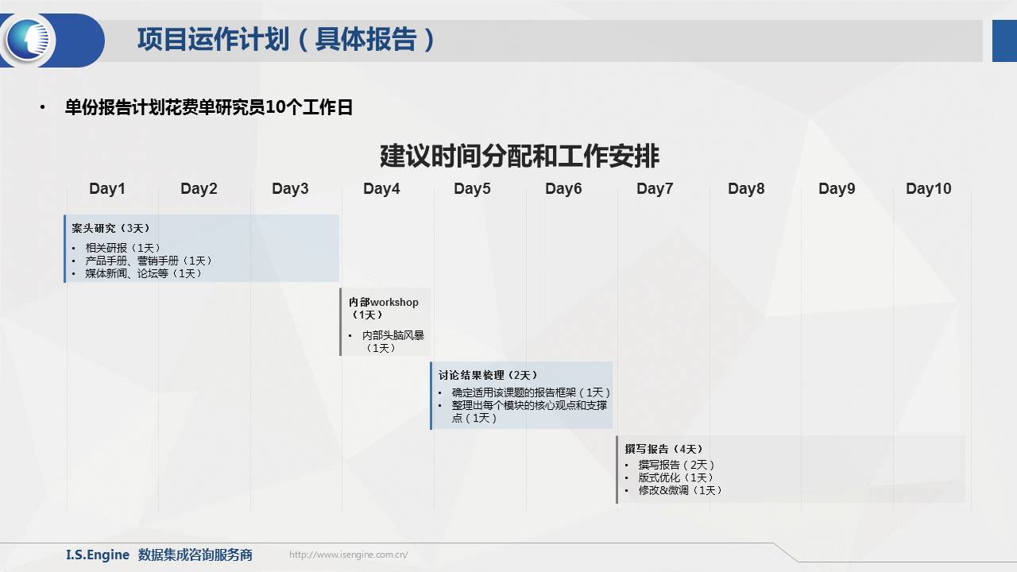This screenshot has height=572, width=1017.
Task: Click the 内部头脑风暴 bullet item
Action: (x=392, y=335)
